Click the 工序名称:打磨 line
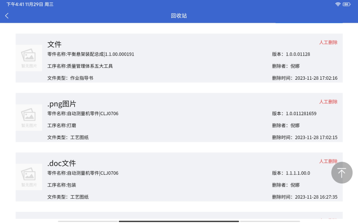Viewport: 358px width, 224px height. click(x=62, y=126)
